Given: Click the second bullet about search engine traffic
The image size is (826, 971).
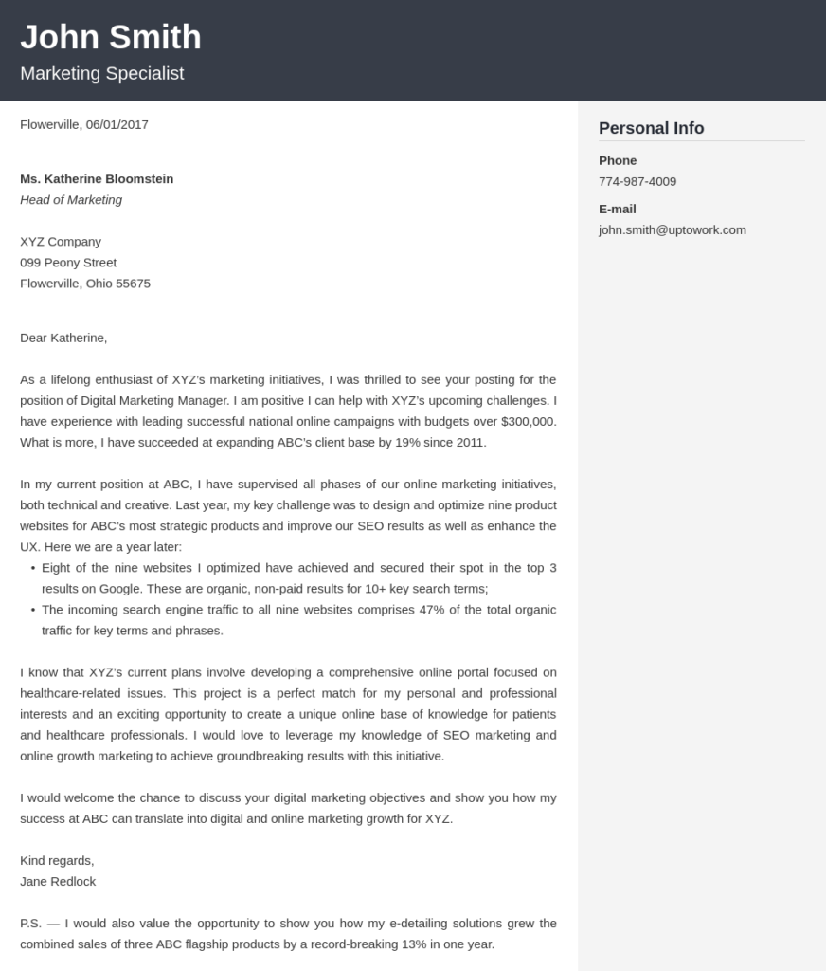Looking at the screenshot, I should click(x=298, y=620).
